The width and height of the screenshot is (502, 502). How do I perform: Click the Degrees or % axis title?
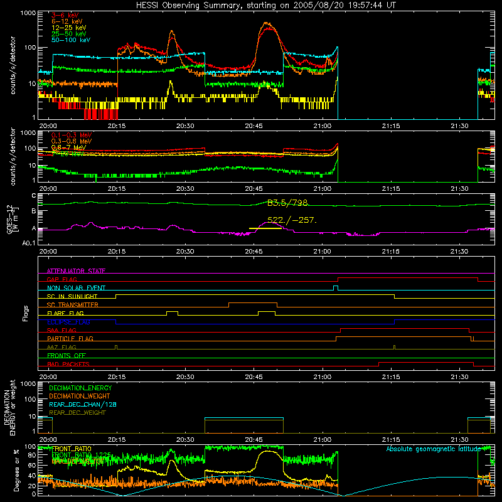pos(16,470)
